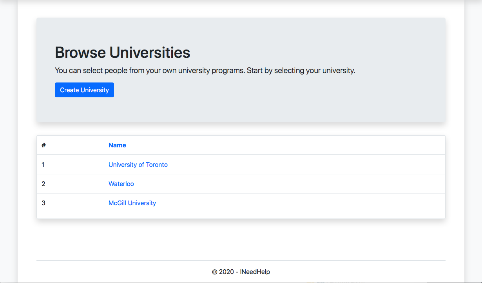The width and height of the screenshot is (482, 283).
Task: Click empty table card area below McGill row
Action: click(x=241, y=215)
